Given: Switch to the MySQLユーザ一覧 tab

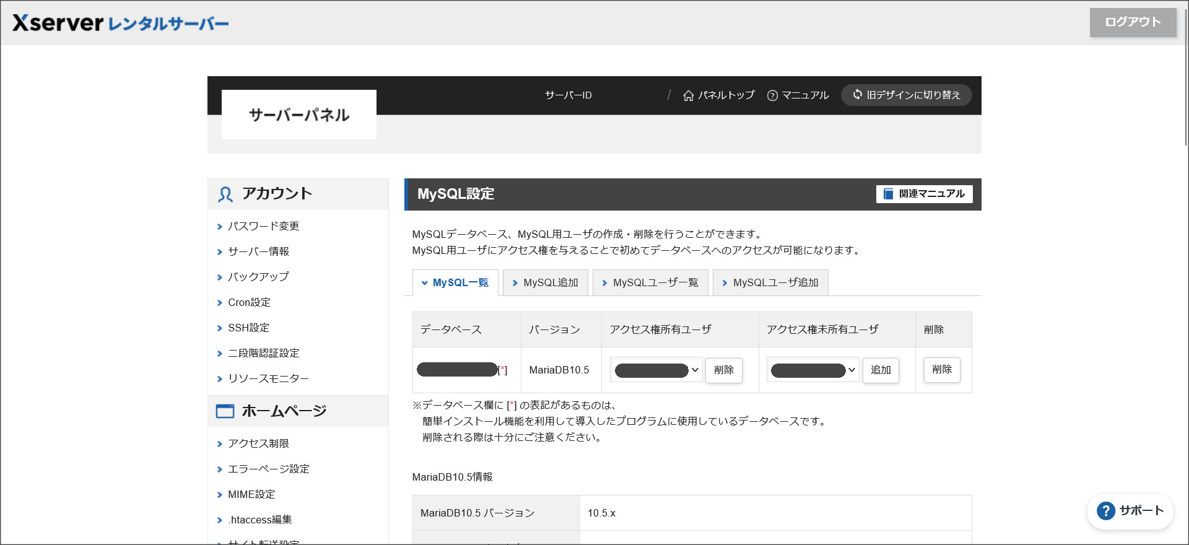Looking at the screenshot, I should pos(650,282).
